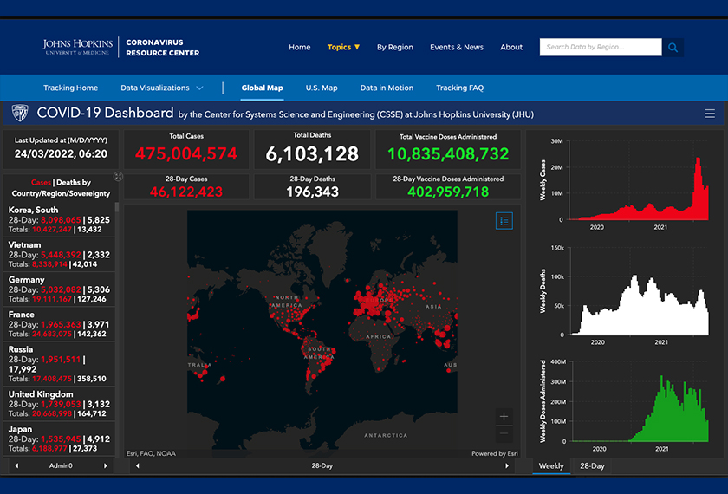Open the U.S. Map tab
Image resolution: width=728 pixels, height=494 pixels.
pos(322,88)
